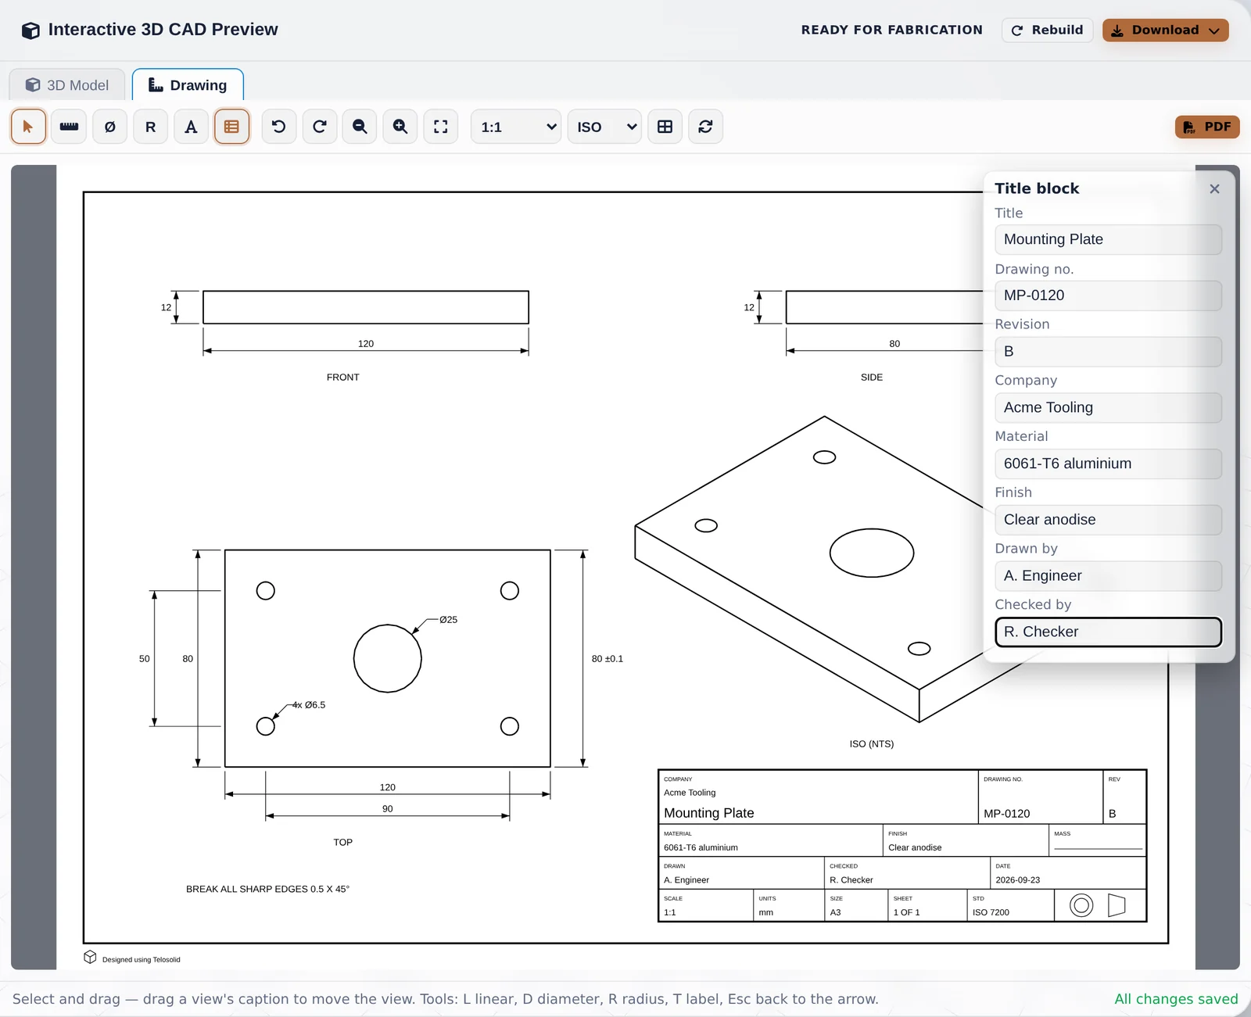Select the Ø25 diameter dimension
This screenshot has width=1251, height=1017.
448,619
